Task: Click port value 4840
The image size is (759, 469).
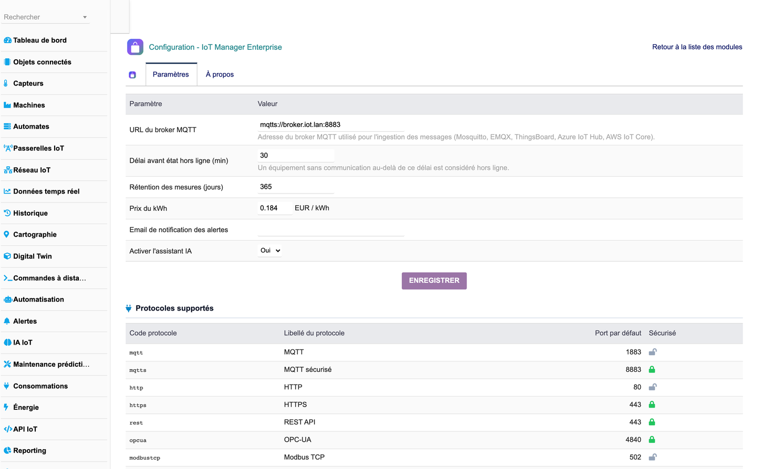Action: (633, 440)
